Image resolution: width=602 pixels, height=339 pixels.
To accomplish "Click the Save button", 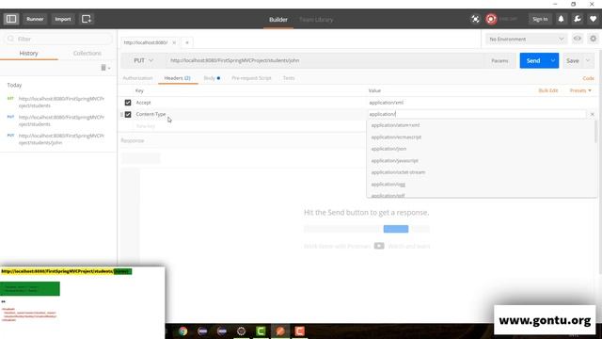I will point(573,60).
